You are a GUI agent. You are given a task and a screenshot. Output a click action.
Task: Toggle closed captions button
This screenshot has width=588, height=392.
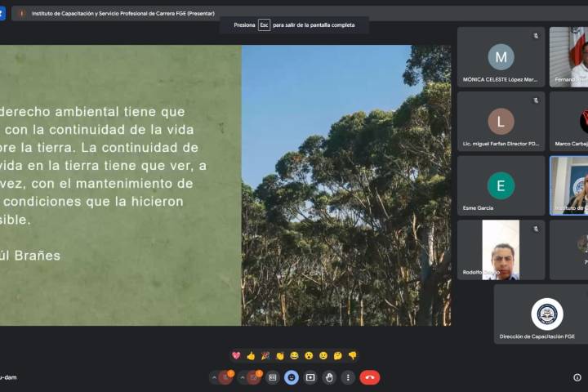pyautogui.click(x=273, y=377)
